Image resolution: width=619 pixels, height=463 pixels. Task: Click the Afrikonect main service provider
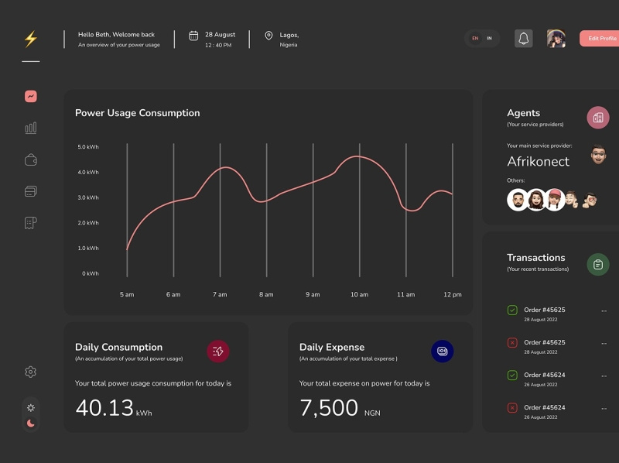(x=538, y=162)
